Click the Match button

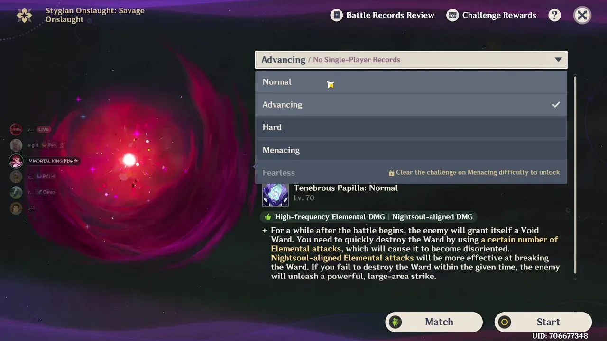tap(434, 322)
